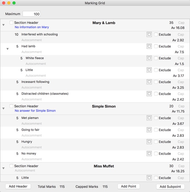Open the blue No information on Mary comment
The height and width of the screenshot is (192, 190).
click(32, 27)
